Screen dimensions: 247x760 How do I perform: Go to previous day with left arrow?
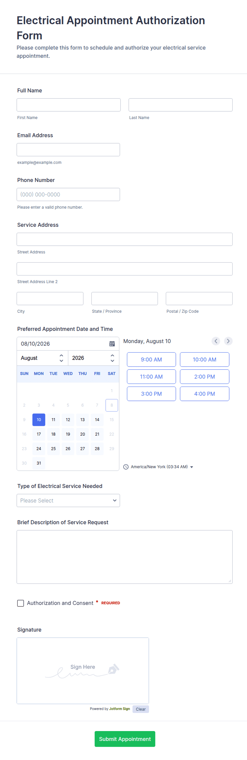point(216,341)
